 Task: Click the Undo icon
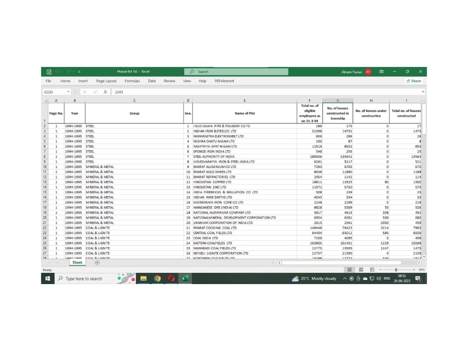(57, 71)
